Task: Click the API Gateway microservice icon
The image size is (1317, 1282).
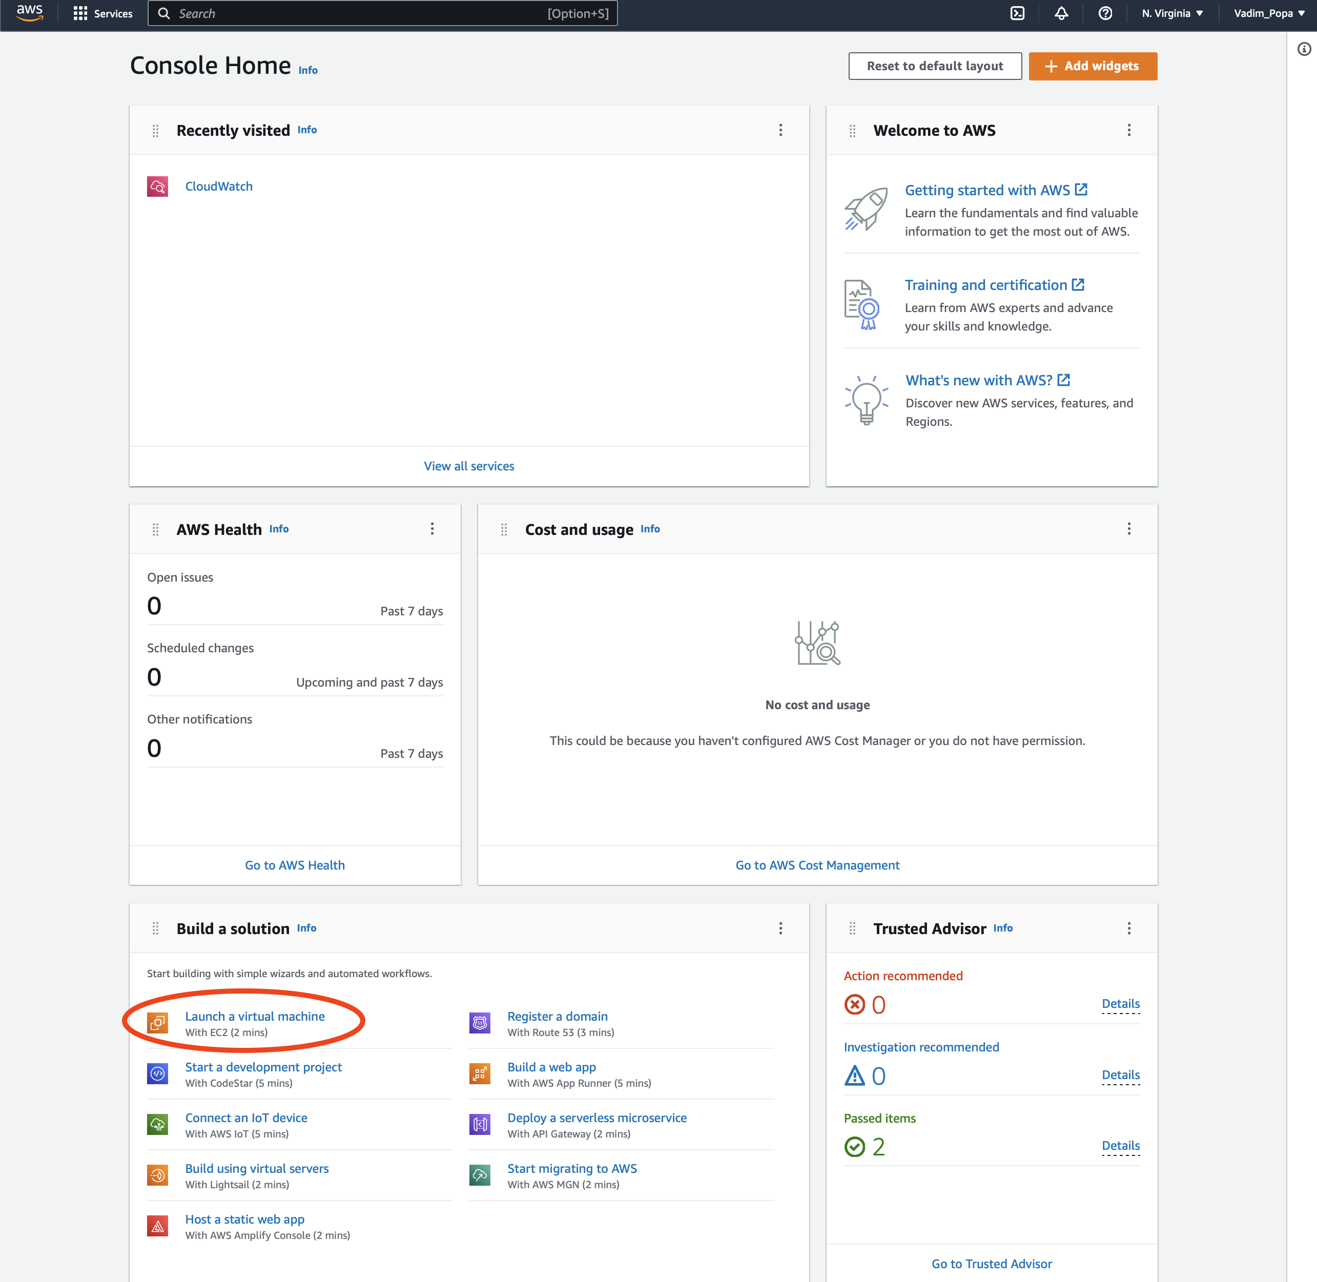Action: tap(480, 1124)
